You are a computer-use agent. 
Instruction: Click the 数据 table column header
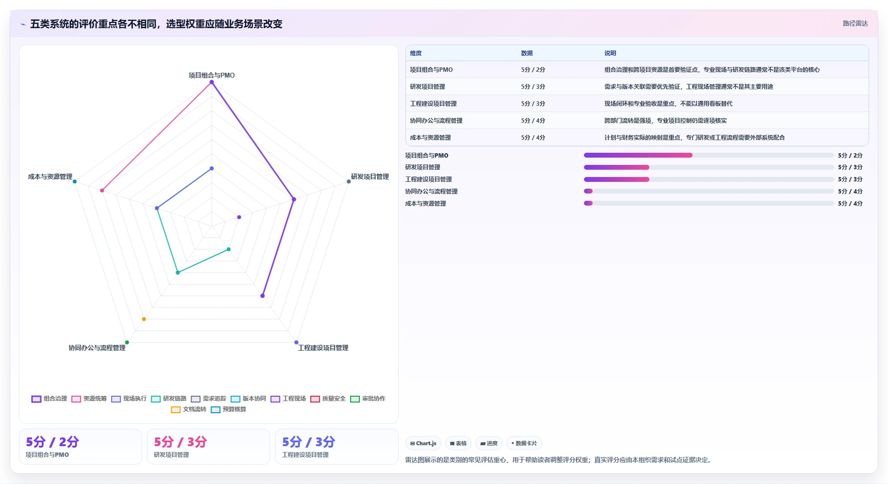click(527, 53)
